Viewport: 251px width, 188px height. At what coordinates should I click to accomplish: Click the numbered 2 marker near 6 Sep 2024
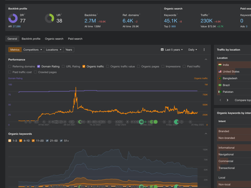[x=170, y=122]
